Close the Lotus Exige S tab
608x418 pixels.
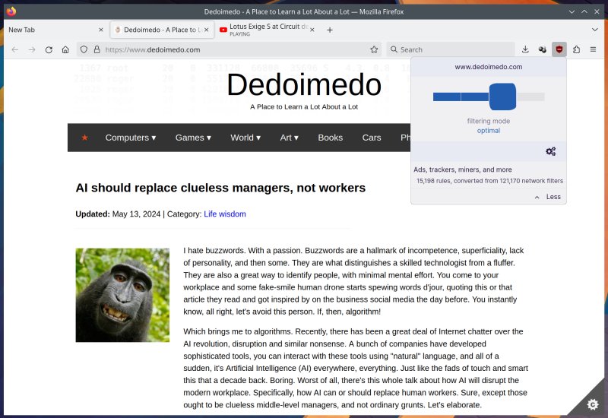(312, 30)
